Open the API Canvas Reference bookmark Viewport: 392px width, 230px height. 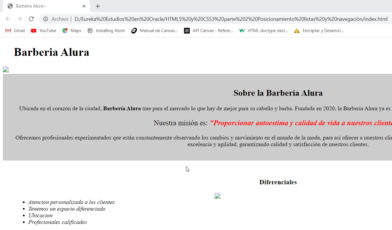209,31
